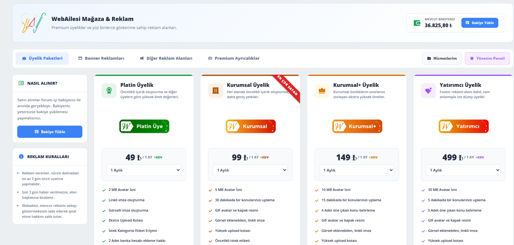Click the checkmark beside 2 MB Avatar İzni
This screenshot has height=245, width=514.
[x=104, y=190]
